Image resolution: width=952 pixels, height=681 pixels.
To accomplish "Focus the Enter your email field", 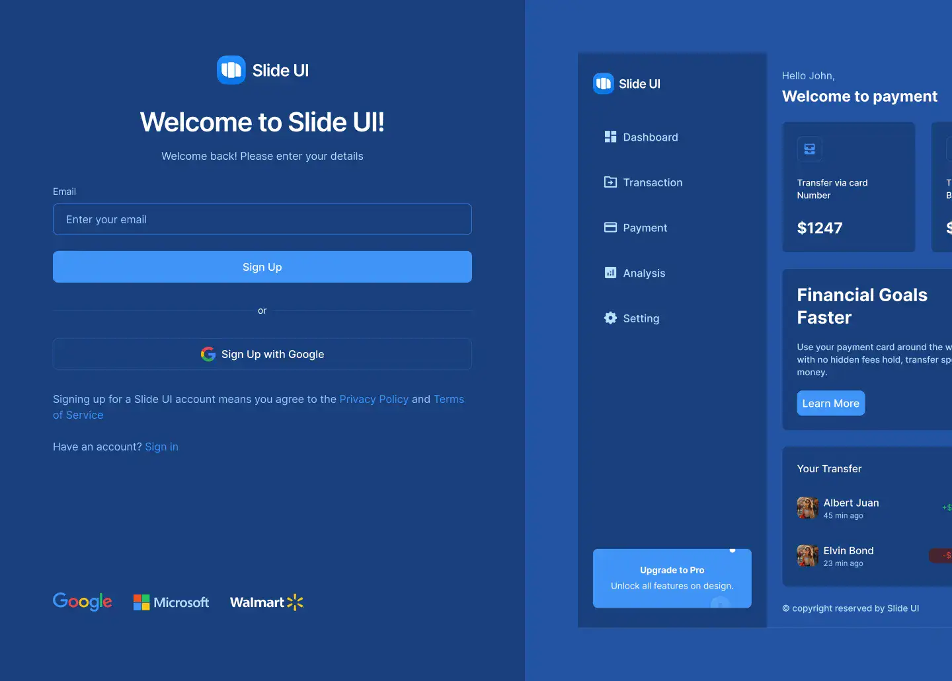I will (262, 219).
